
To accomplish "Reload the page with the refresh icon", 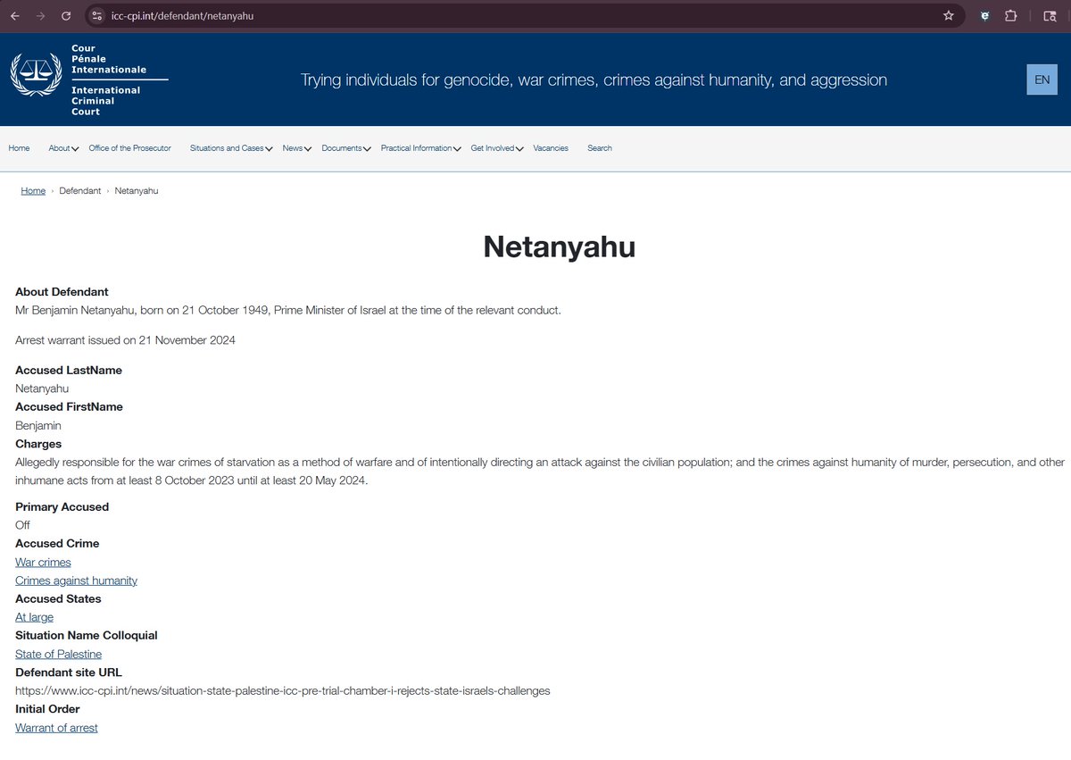I will 66,16.
